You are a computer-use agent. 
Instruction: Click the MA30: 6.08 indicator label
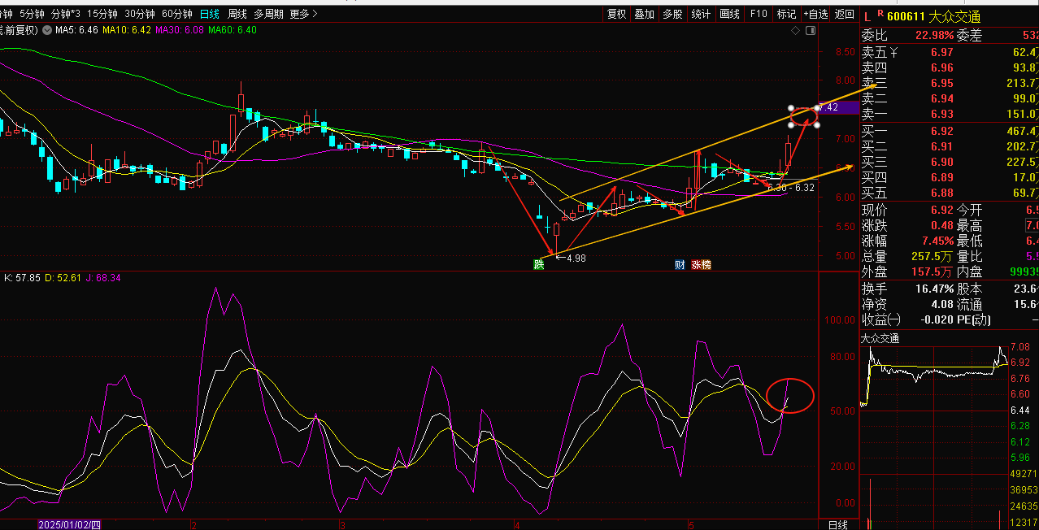(180, 30)
